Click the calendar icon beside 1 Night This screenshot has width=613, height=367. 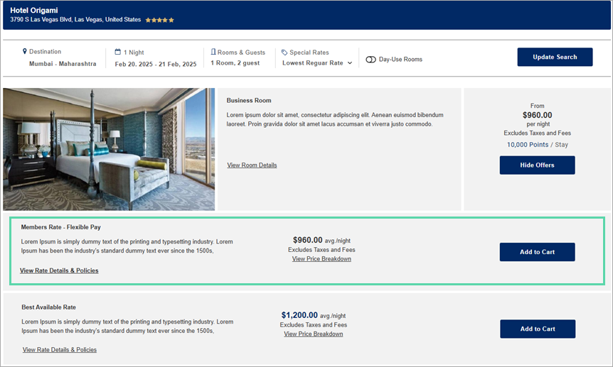(x=117, y=52)
